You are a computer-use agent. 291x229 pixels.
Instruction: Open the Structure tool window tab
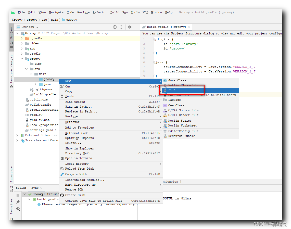pos(11,179)
